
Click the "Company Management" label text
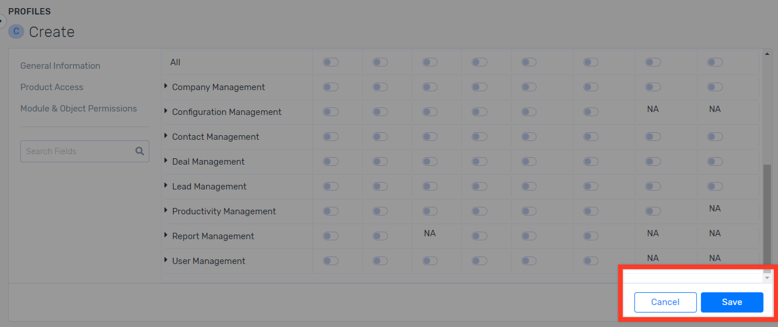(218, 87)
